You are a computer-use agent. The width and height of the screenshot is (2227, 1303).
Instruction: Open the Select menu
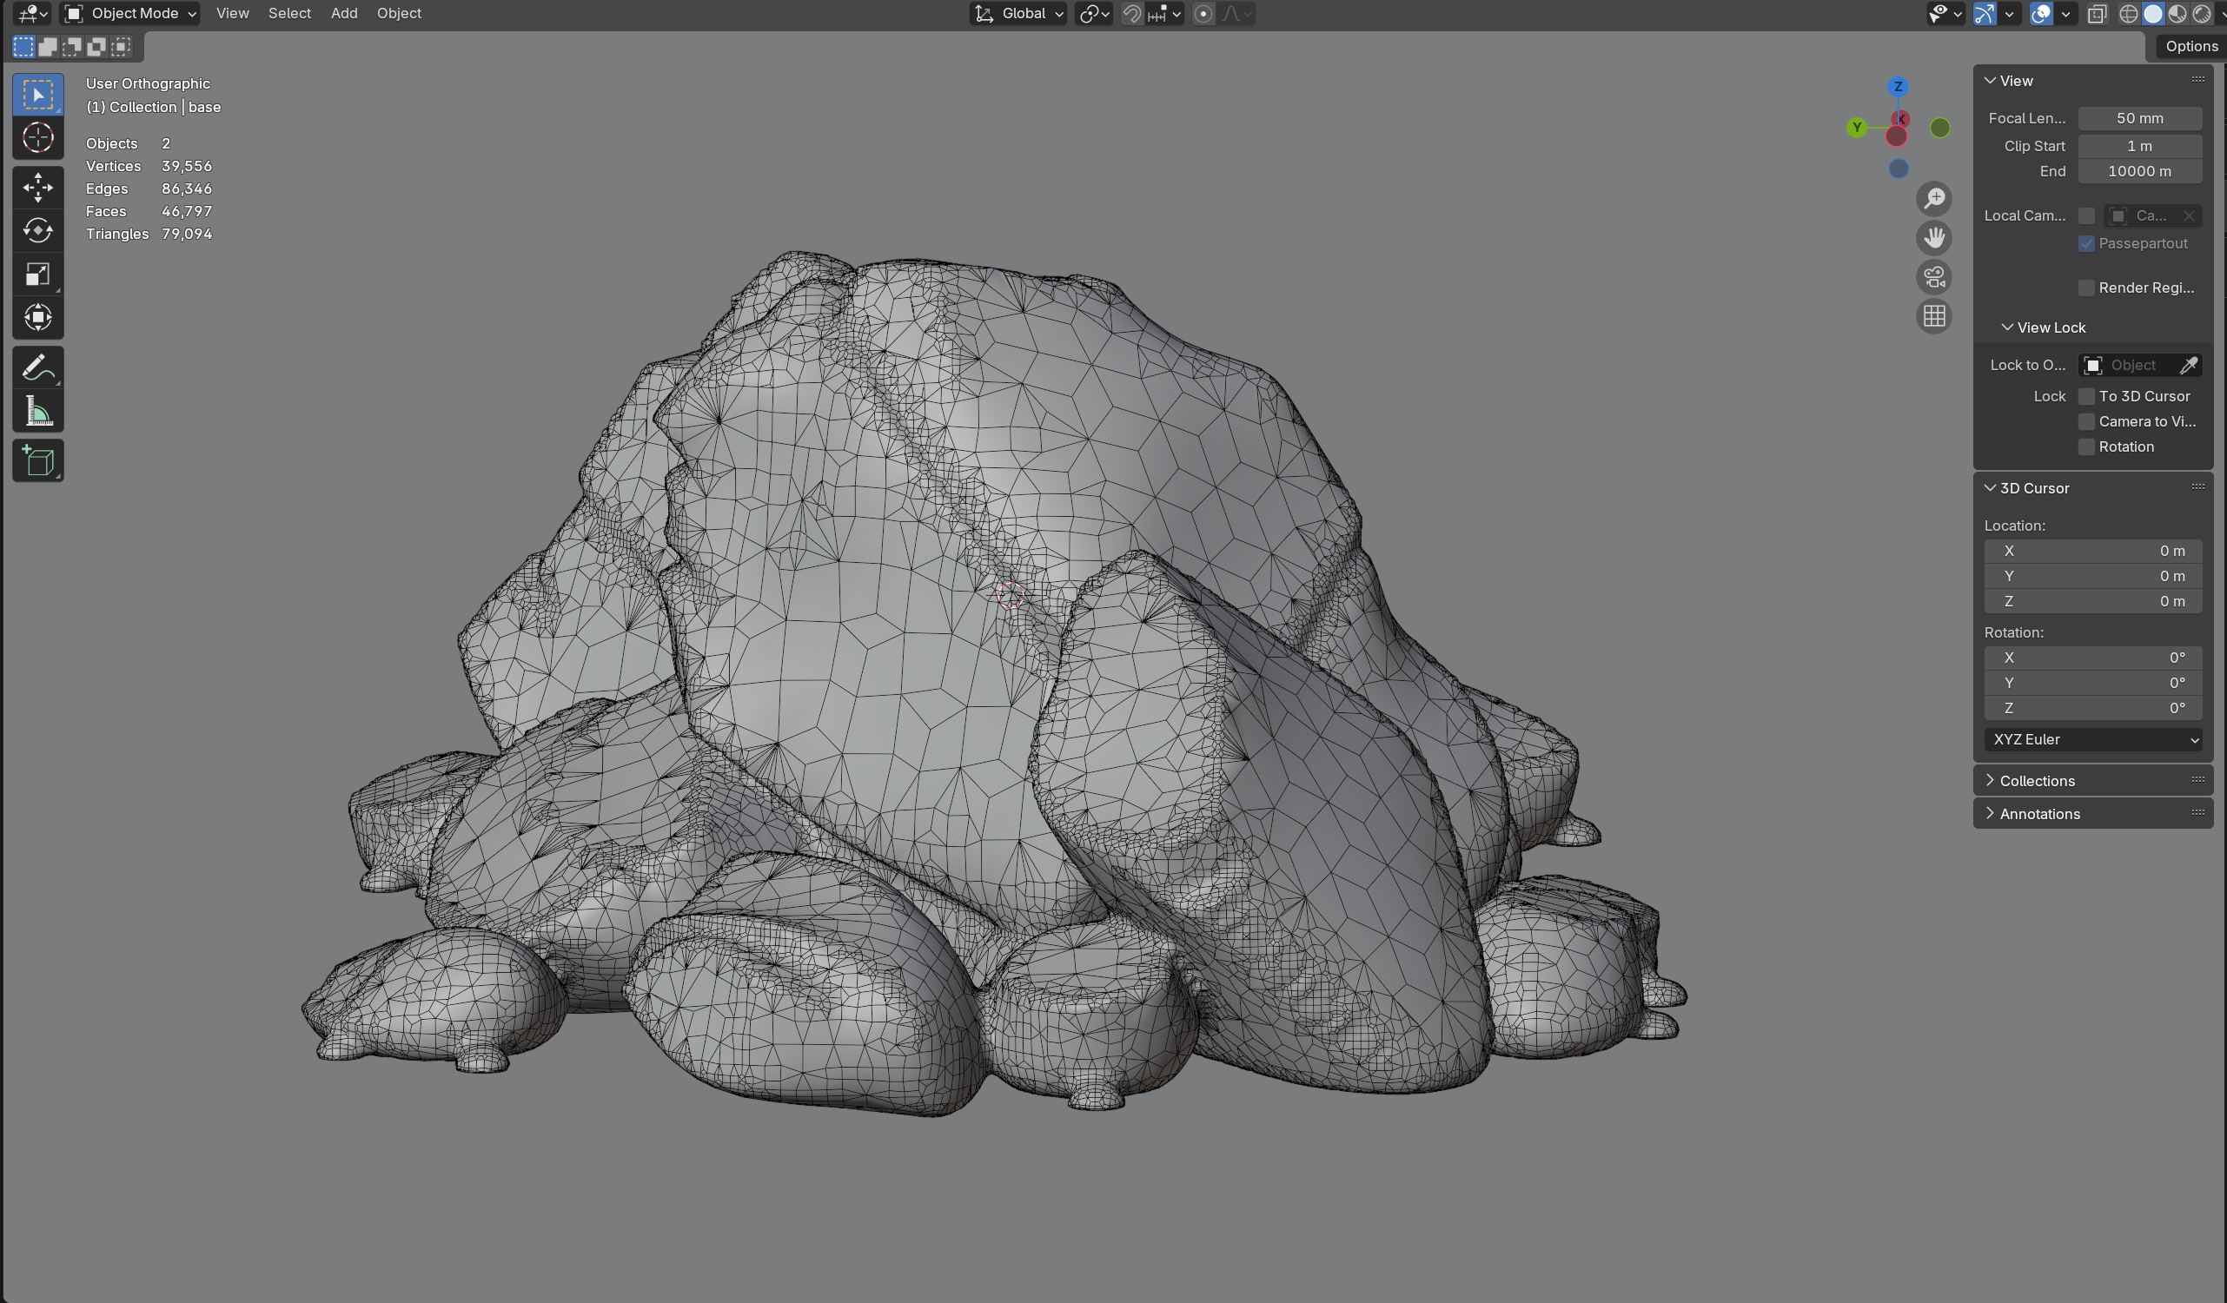289,13
